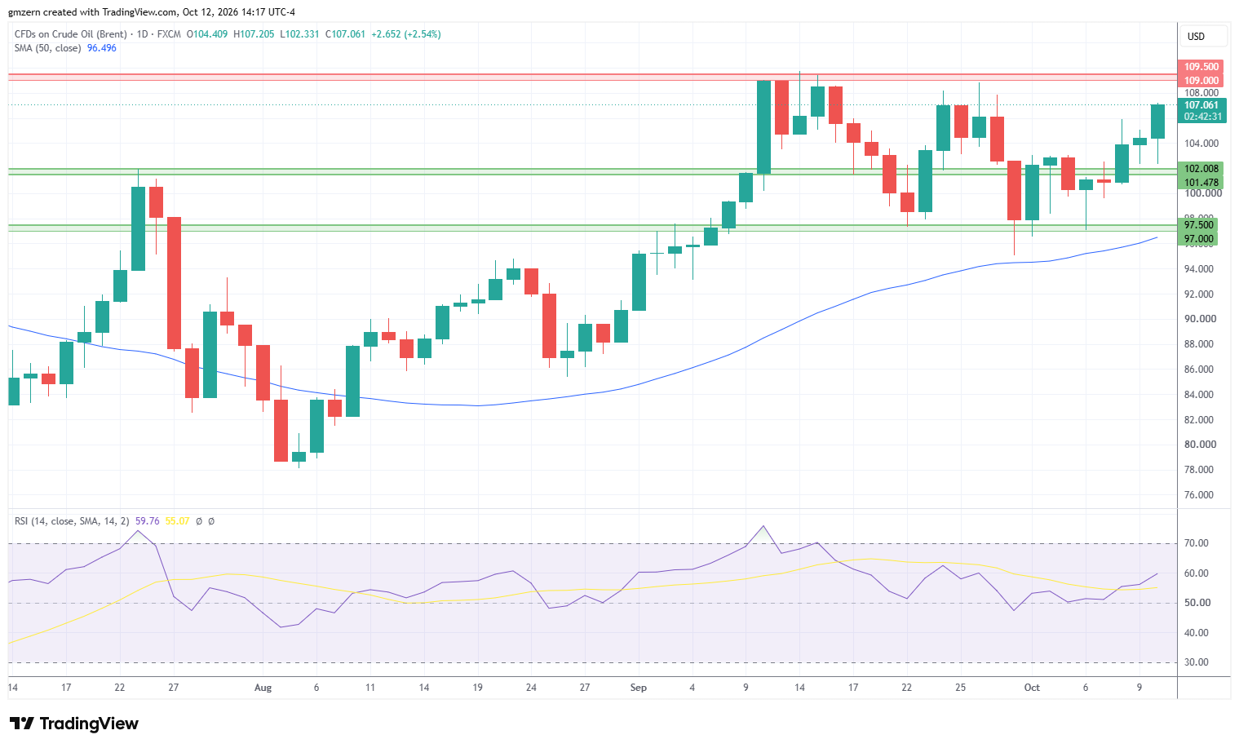Screen dimensions: 1239x748
Task: Click the SMA value 96.496
Action: pos(102,48)
